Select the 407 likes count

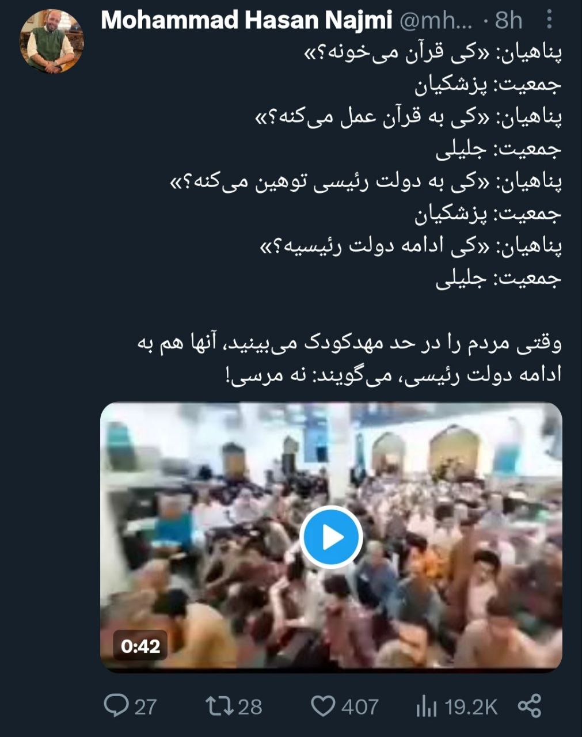(x=360, y=706)
